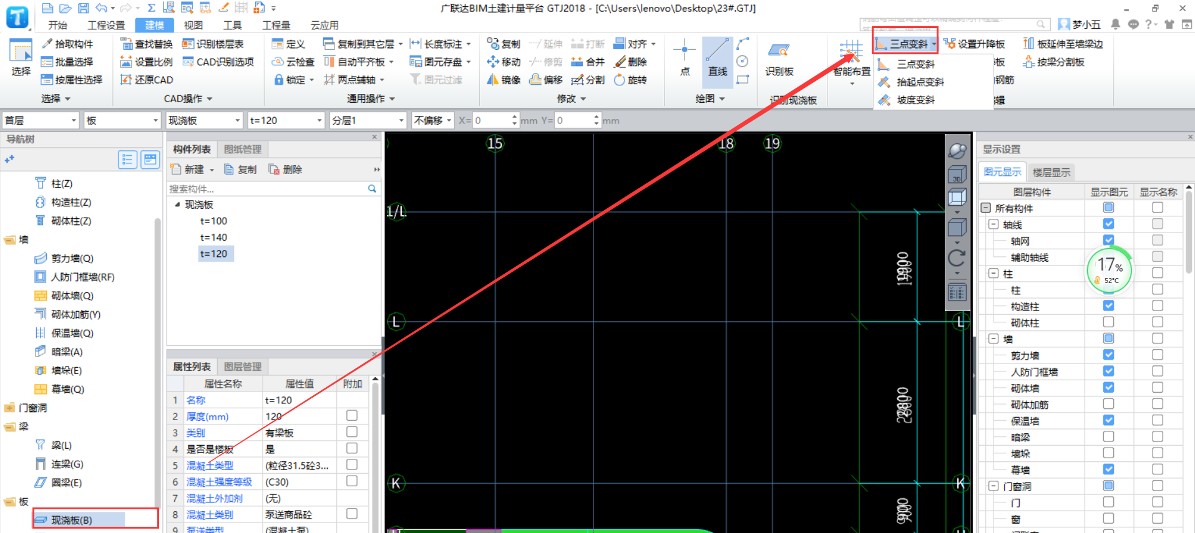Viewport: 1195px width, 533px height.
Task: Open the 查找替换 find and replace tool
Action: click(147, 44)
